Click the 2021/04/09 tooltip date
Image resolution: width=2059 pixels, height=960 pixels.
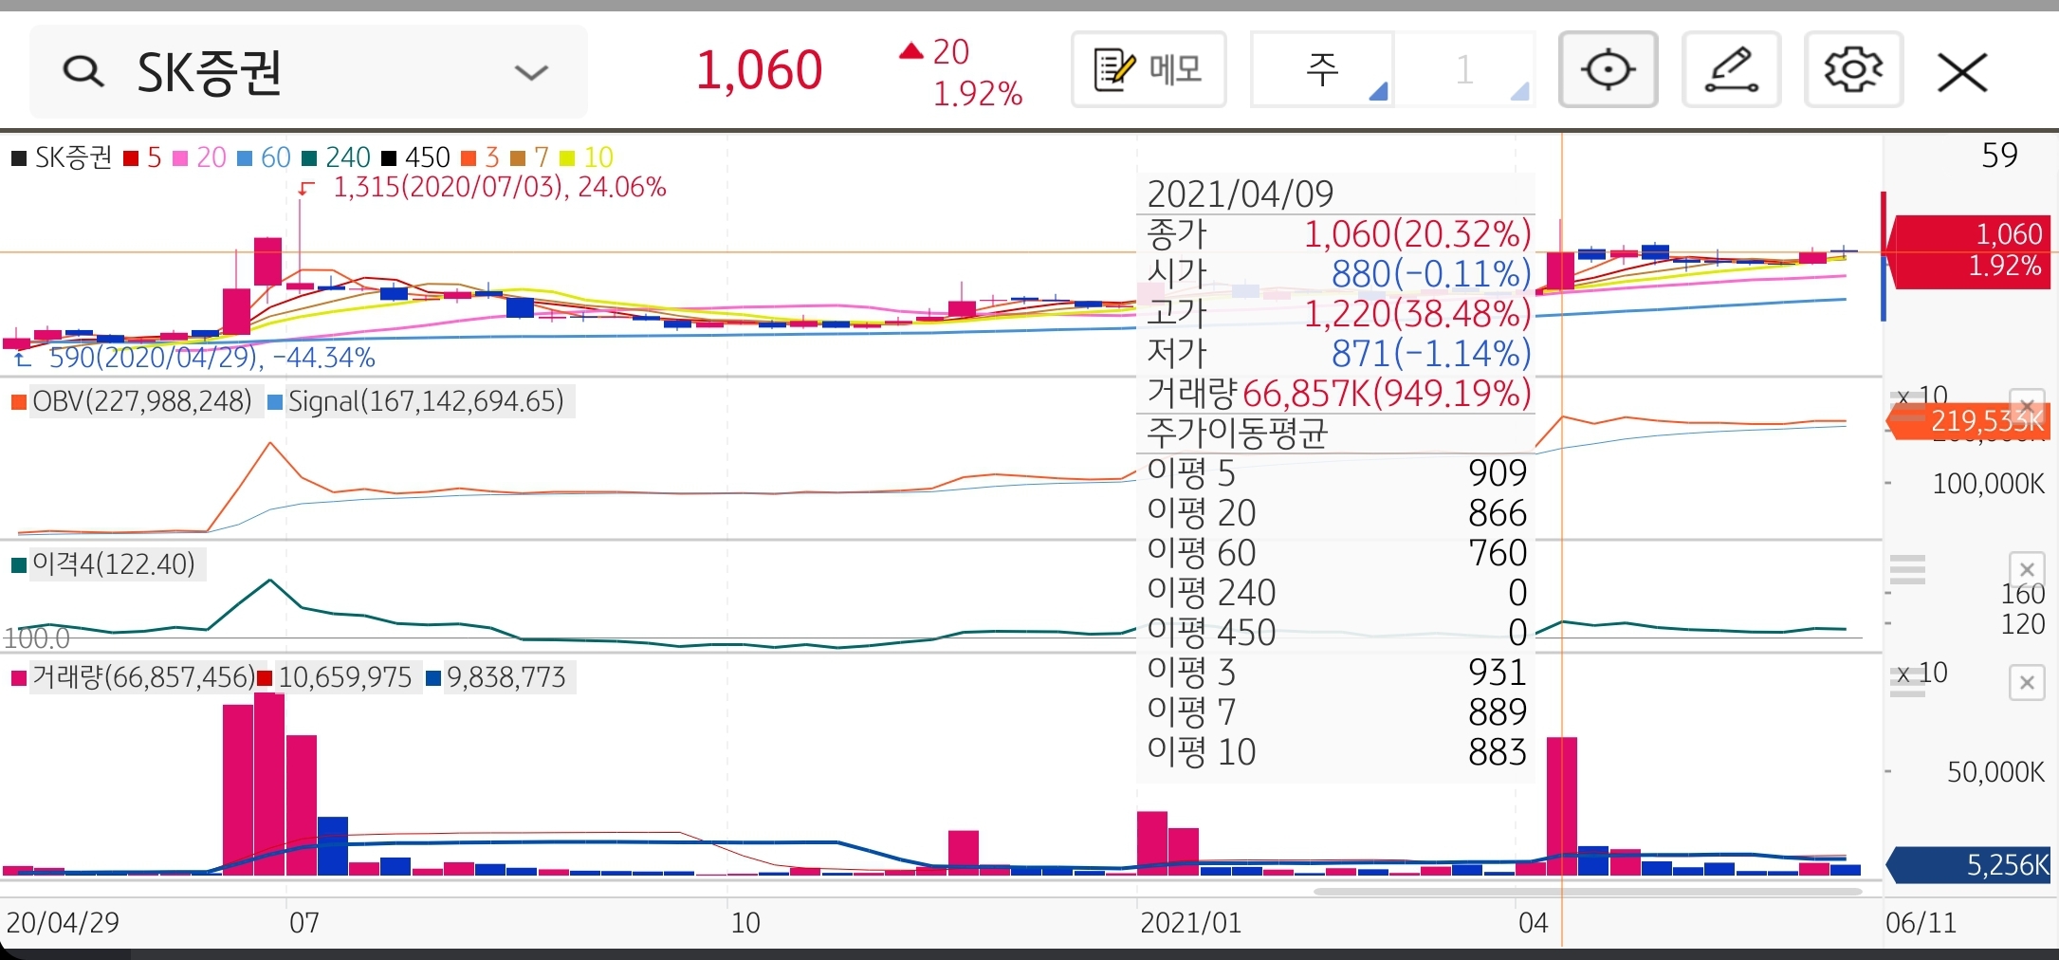point(1241,194)
